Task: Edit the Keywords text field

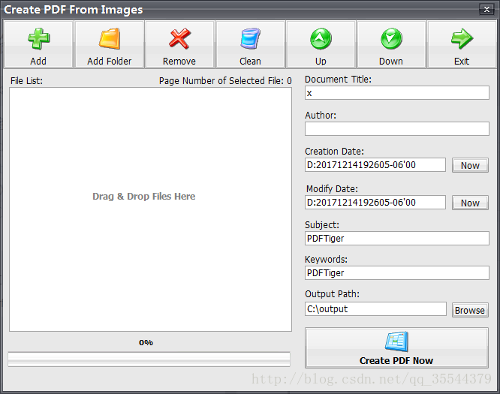Action: 396,273
